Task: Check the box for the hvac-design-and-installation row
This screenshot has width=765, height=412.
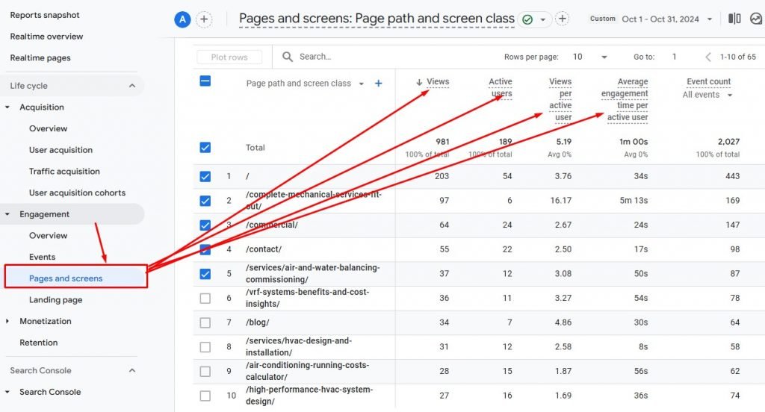Action: (205, 347)
